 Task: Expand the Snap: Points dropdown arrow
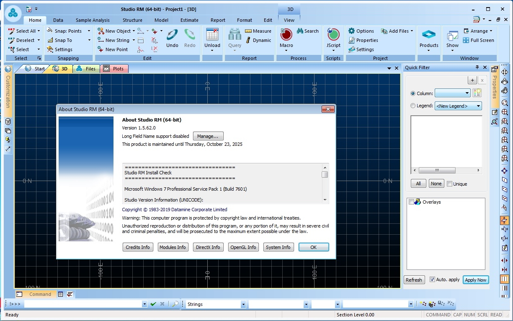89,31
